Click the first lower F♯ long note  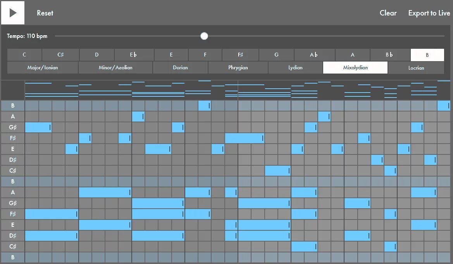52,214
